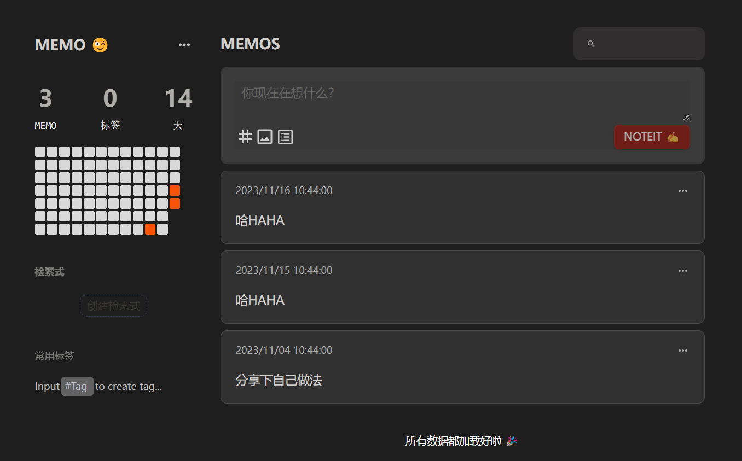Open options menu for 2023/11/04 memo
This screenshot has height=461, width=742.
pos(682,351)
